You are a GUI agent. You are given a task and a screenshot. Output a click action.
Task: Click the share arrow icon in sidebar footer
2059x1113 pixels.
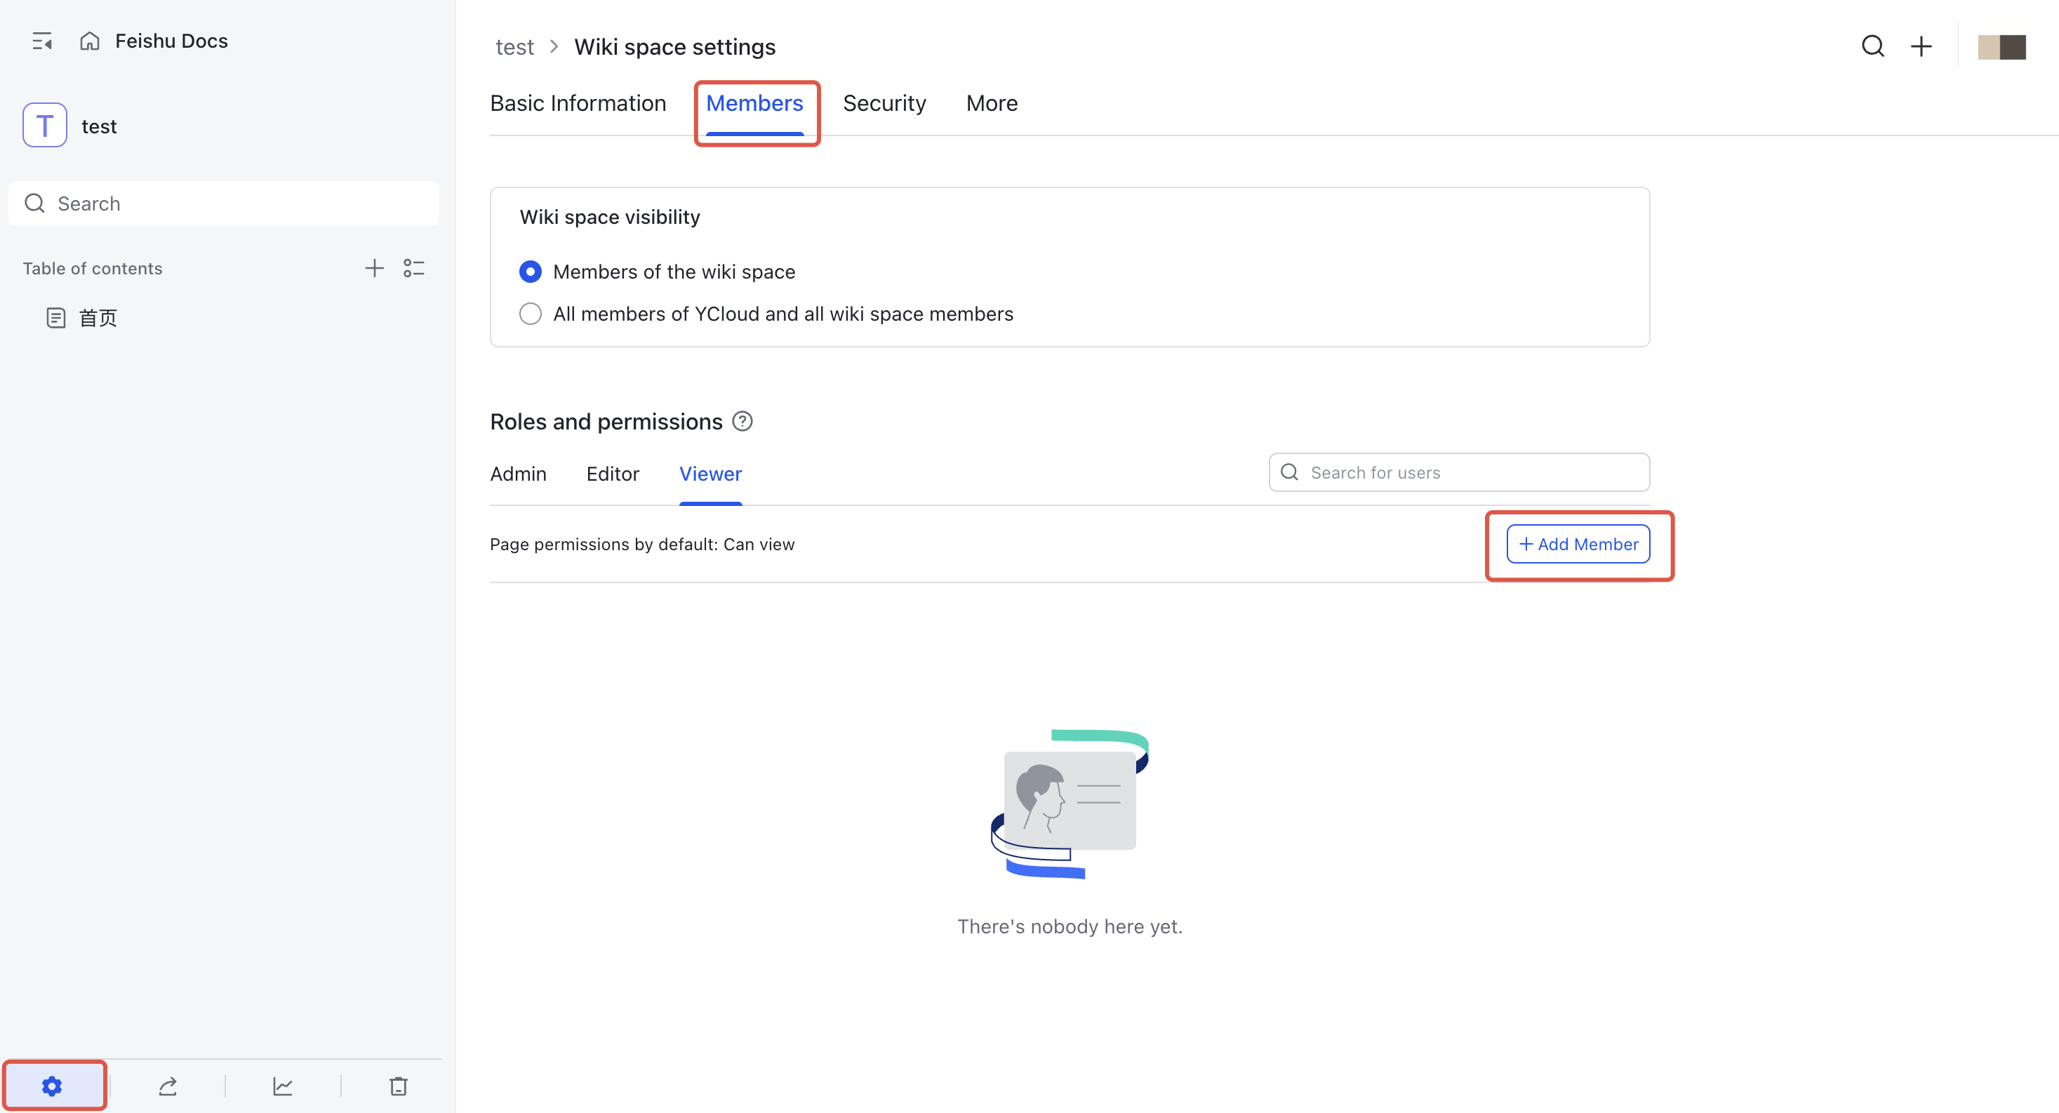click(168, 1086)
